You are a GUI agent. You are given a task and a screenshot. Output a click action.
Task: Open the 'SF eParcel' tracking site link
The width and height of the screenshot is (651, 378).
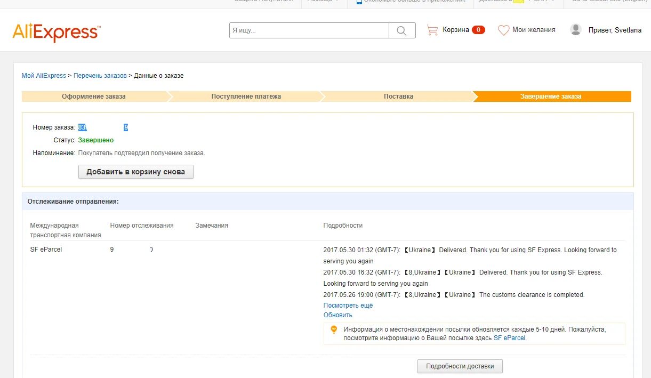[x=510, y=338]
